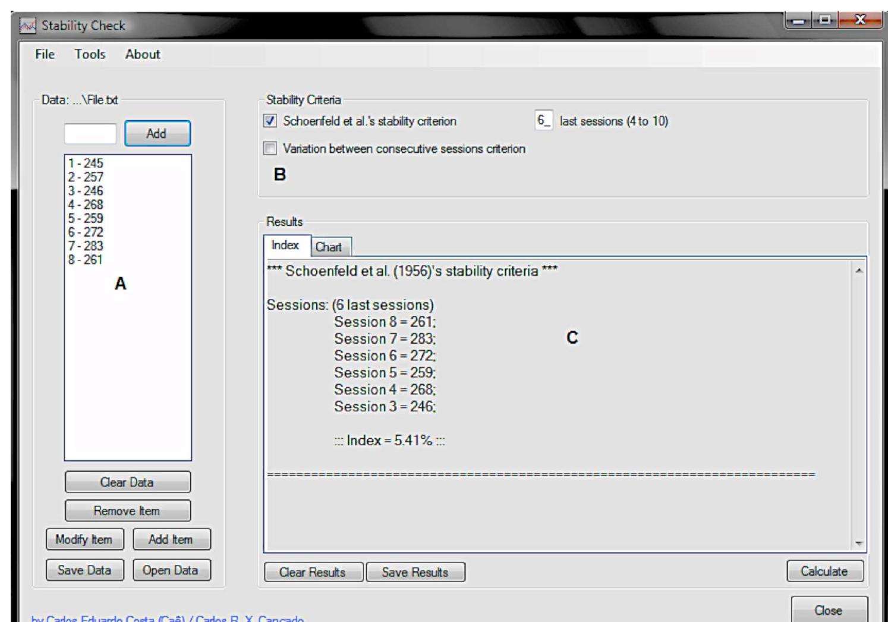Click the Save Results button

click(415, 572)
